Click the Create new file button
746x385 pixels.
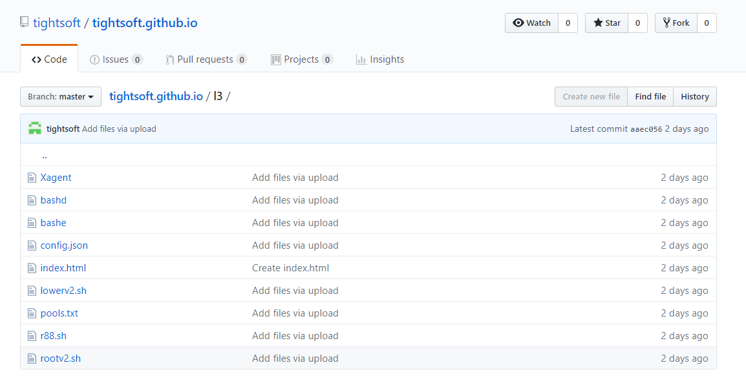pos(591,96)
